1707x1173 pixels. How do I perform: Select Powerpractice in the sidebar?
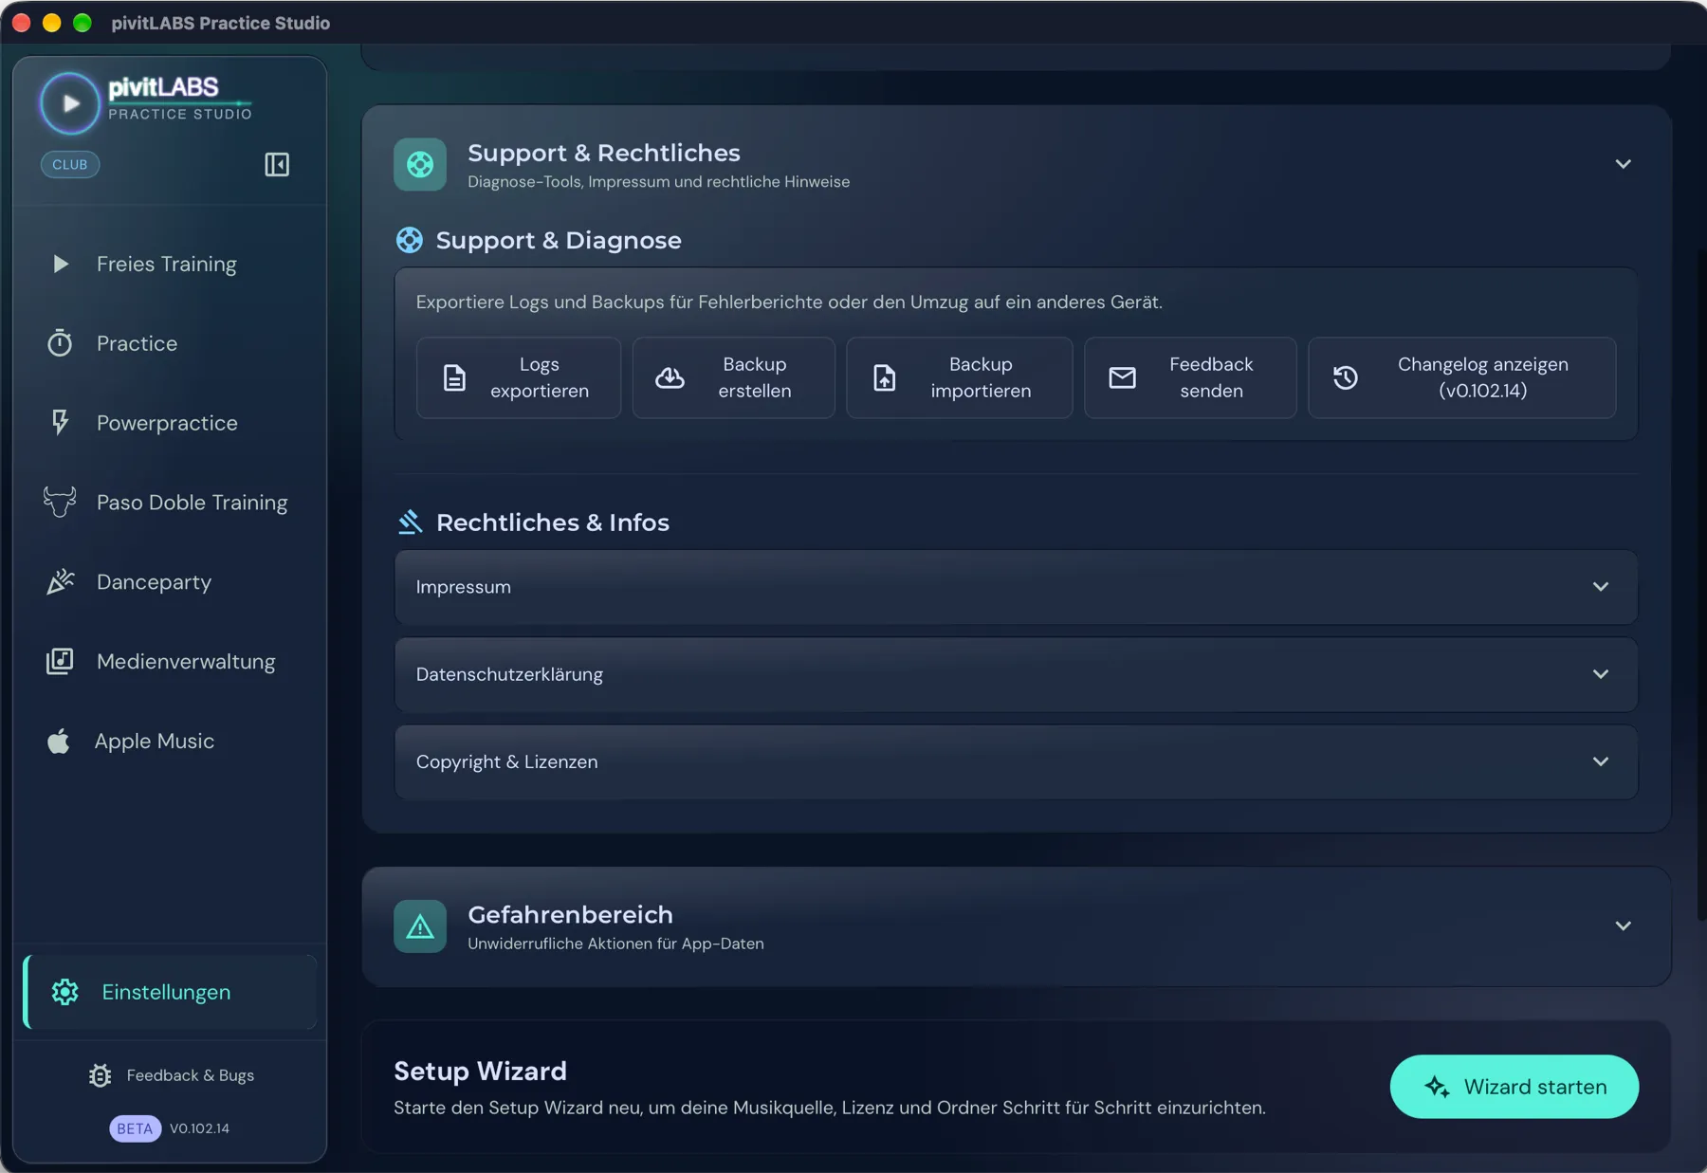click(x=170, y=423)
